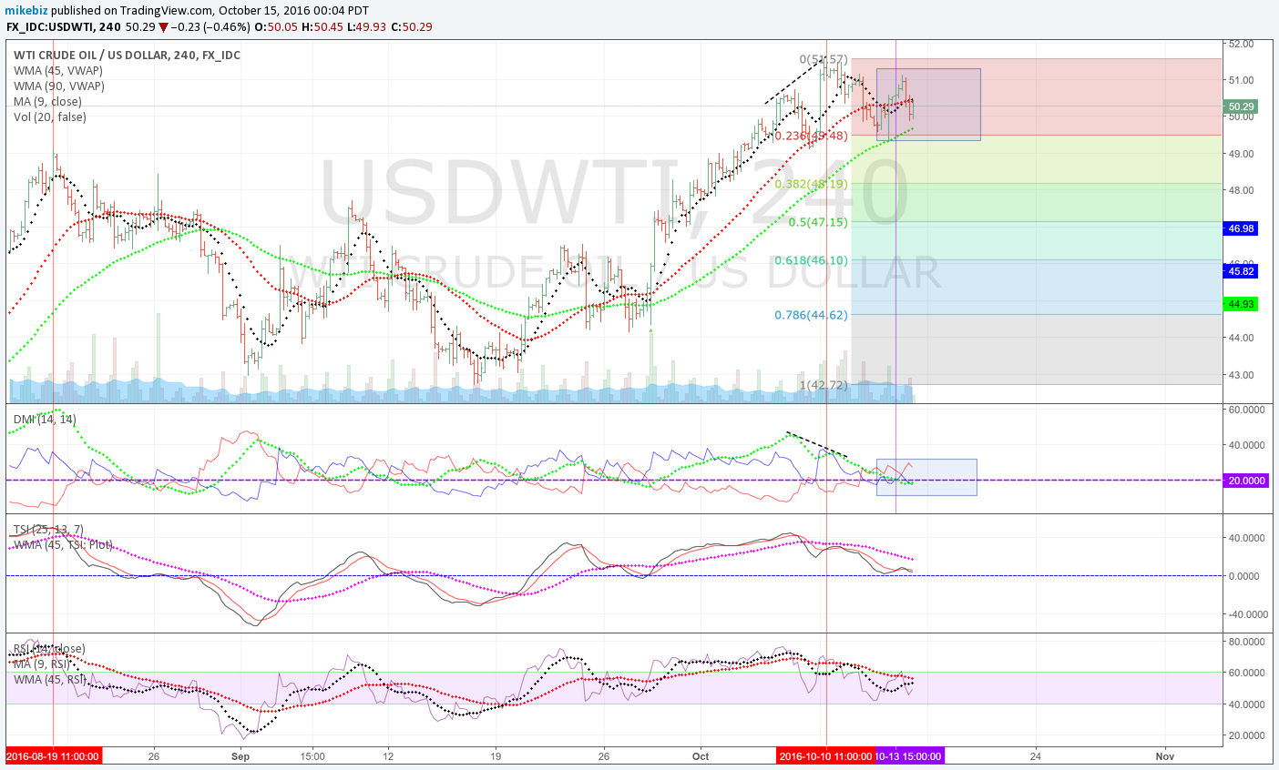Click the 52.00 price axis label
1279x770 pixels.
coord(1241,44)
